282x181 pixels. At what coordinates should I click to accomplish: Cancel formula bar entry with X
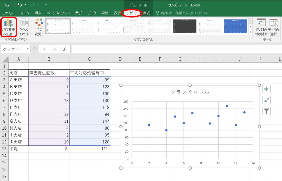pyautogui.click(x=44, y=49)
